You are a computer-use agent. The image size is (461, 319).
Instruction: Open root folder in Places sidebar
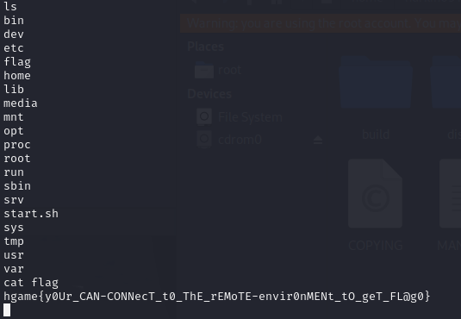coord(218,70)
